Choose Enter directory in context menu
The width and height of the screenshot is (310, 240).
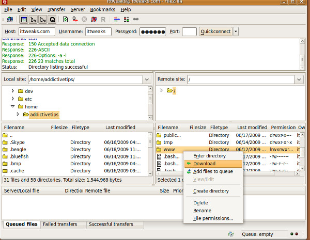[209, 156]
